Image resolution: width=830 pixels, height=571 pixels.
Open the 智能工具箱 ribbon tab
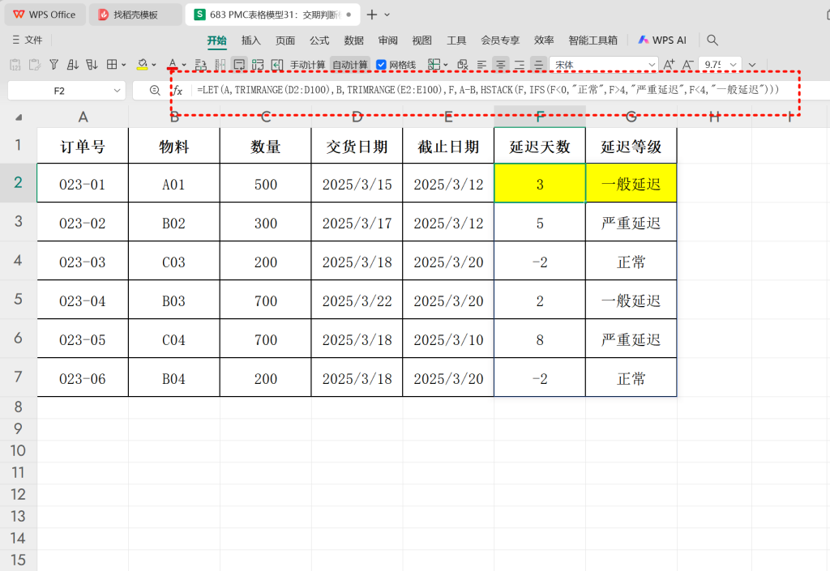click(593, 40)
